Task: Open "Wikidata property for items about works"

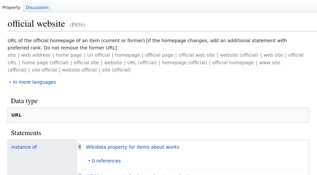Action: pyautogui.click(x=133, y=147)
